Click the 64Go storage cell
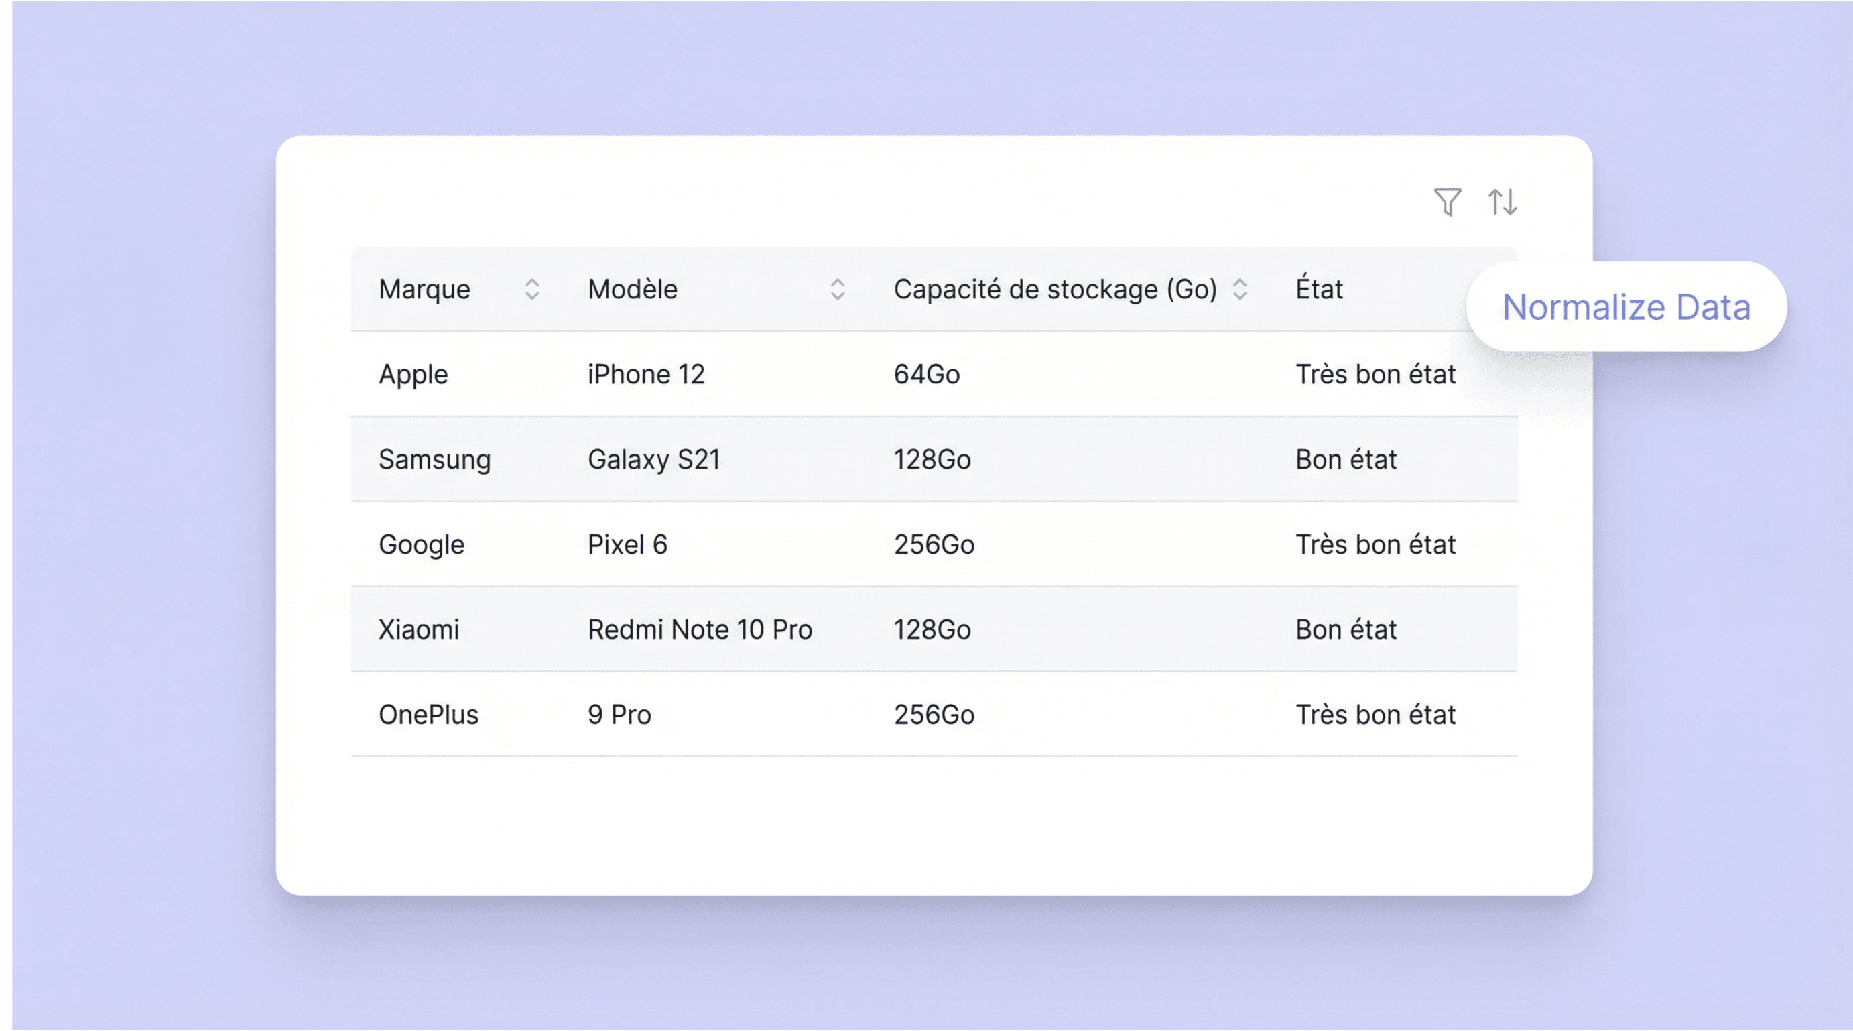The height and width of the screenshot is (1031, 1853). tap(926, 374)
